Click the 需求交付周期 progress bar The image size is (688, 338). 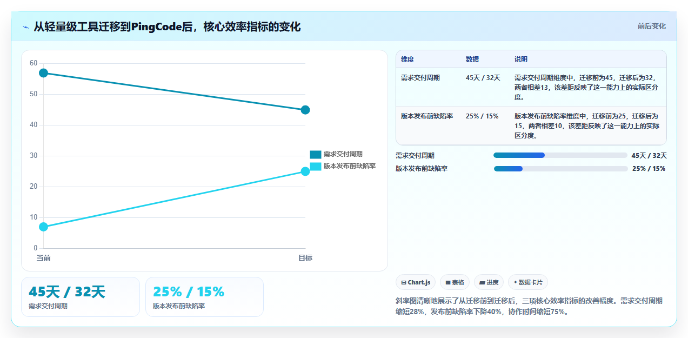[x=560, y=155]
